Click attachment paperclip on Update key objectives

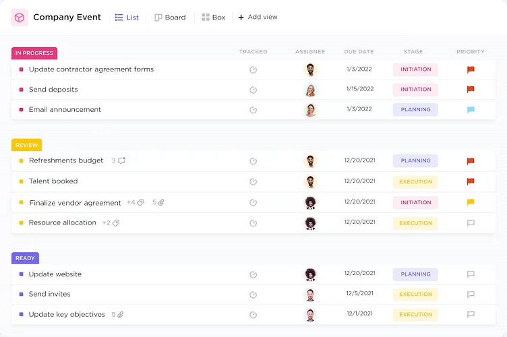[x=120, y=315]
